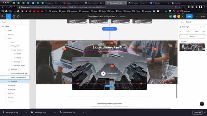Click the blue button on the canvas
The width and height of the screenshot is (207, 116).
[x=109, y=29]
